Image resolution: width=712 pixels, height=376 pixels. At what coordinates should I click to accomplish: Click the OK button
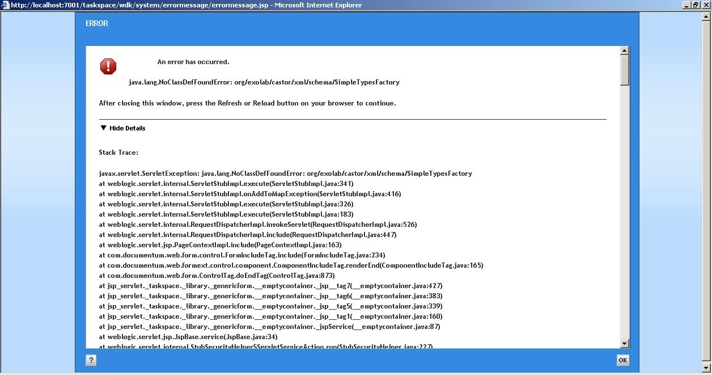pos(622,360)
